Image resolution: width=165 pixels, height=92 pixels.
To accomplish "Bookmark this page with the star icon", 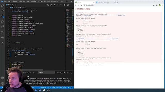I will 153,5.
